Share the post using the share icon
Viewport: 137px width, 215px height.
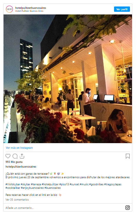coord(22,156)
